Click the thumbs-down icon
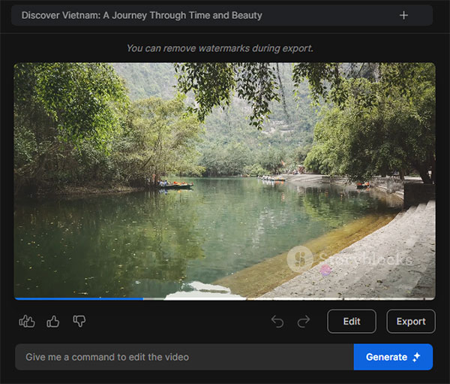 coord(79,321)
